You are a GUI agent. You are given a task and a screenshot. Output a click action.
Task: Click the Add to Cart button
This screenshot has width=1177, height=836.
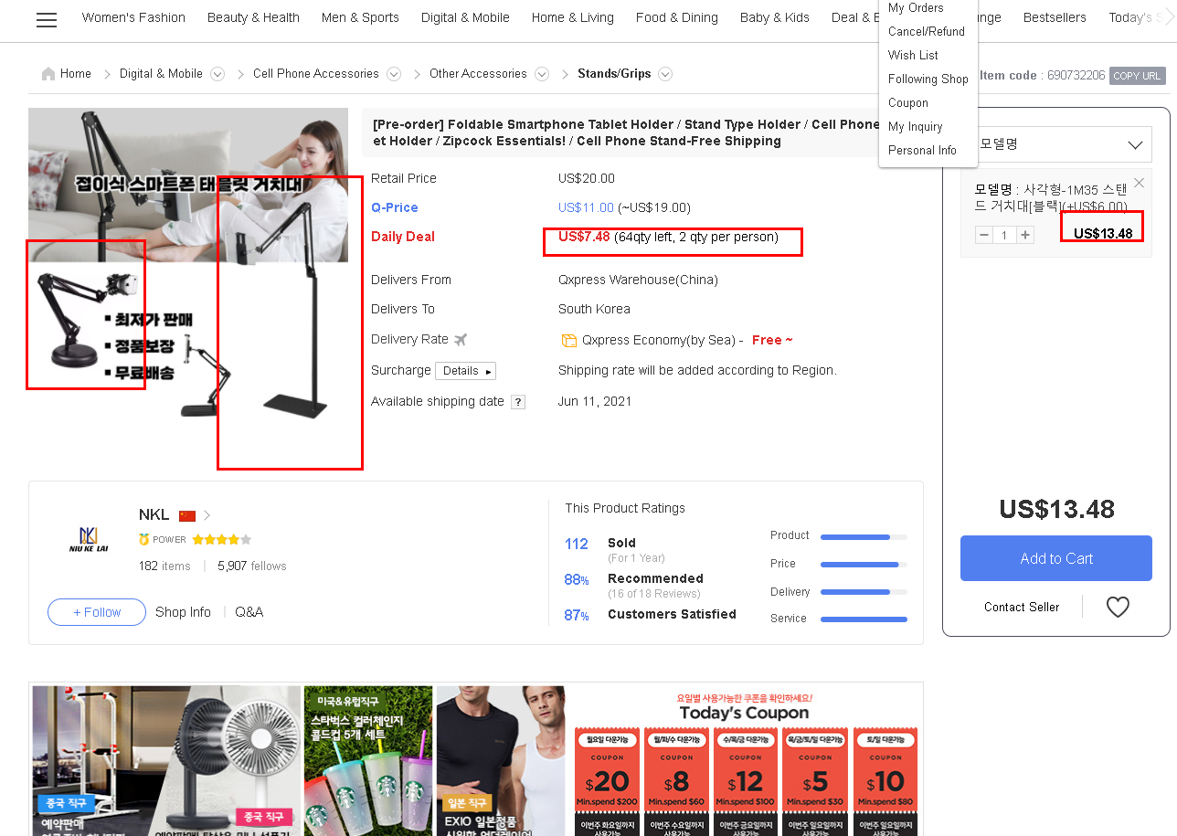(x=1056, y=558)
